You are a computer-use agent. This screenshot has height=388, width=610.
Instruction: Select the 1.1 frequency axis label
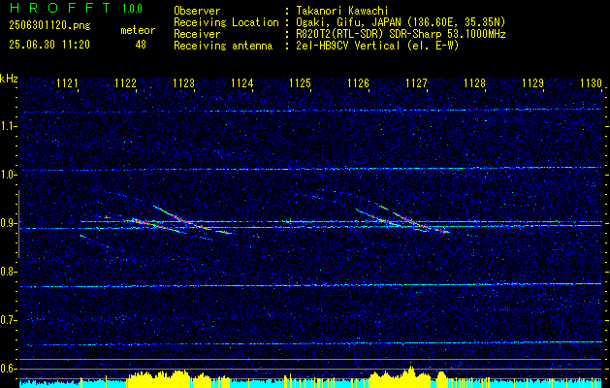[x=7, y=126]
